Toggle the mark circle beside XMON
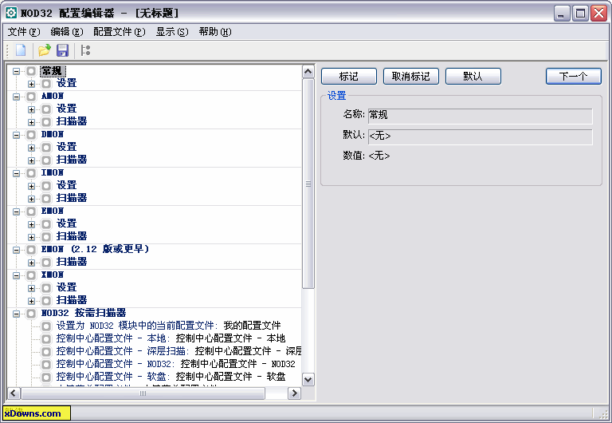Image resolution: width=612 pixels, height=423 pixels. click(31, 275)
